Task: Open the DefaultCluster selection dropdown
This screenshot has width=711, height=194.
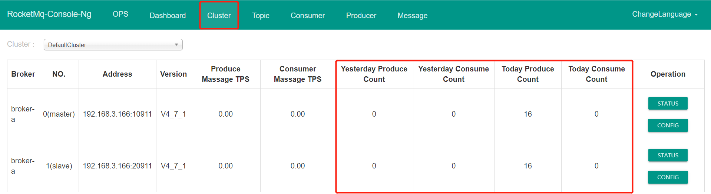Action: coord(113,45)
